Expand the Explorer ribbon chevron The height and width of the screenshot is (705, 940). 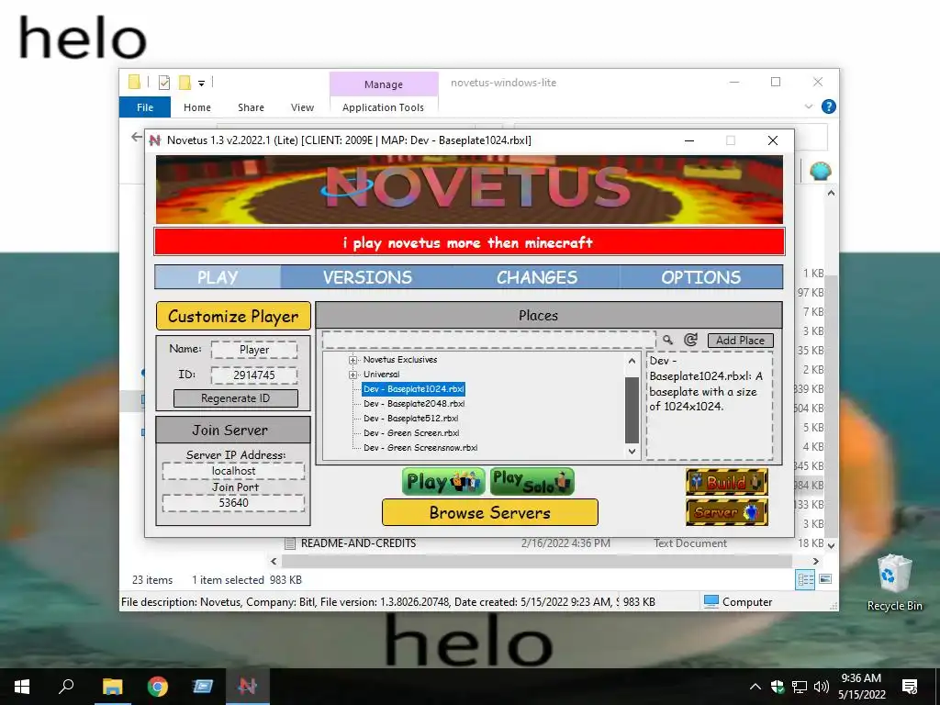(808, 106)
